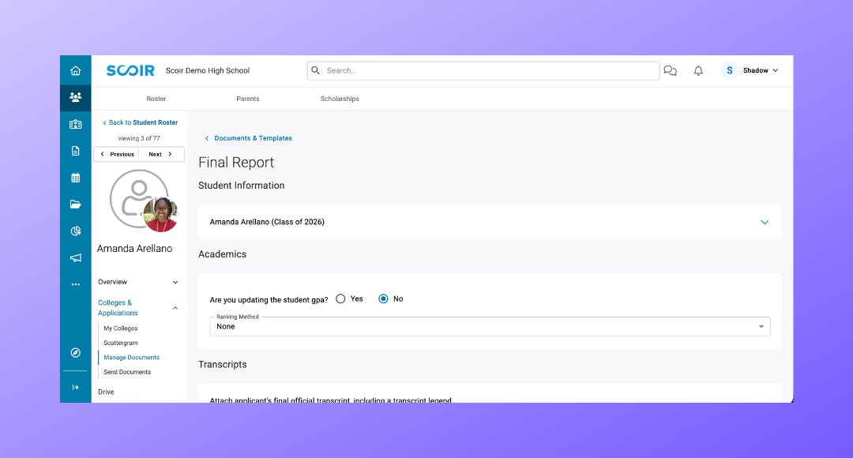Open the Parents tab
The width and height of the screenshot is (853, 458).
(247, 99)
